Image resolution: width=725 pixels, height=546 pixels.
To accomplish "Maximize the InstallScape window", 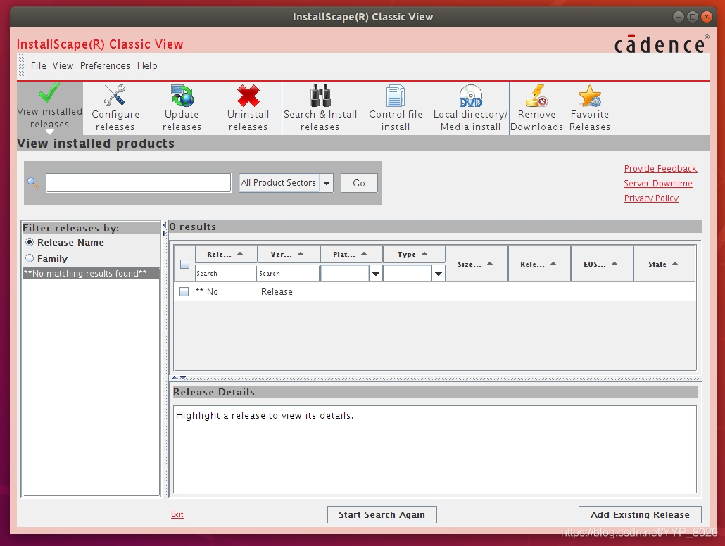I will click(692, 17).
